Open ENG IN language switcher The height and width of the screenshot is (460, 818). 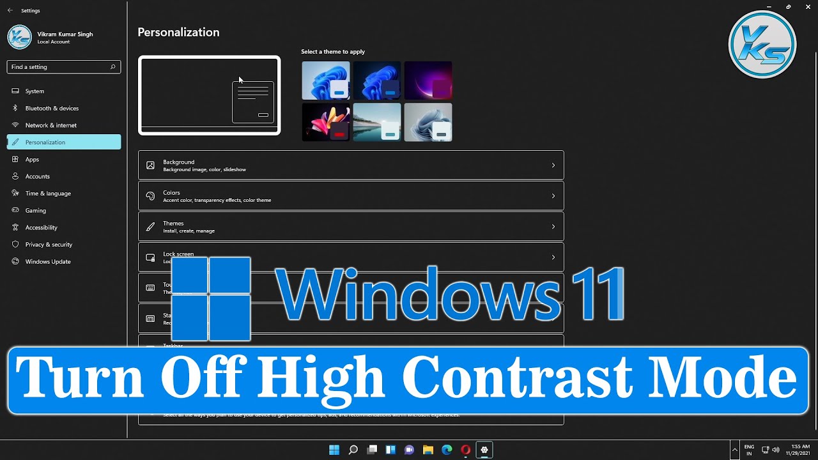(x=749, y=450)
